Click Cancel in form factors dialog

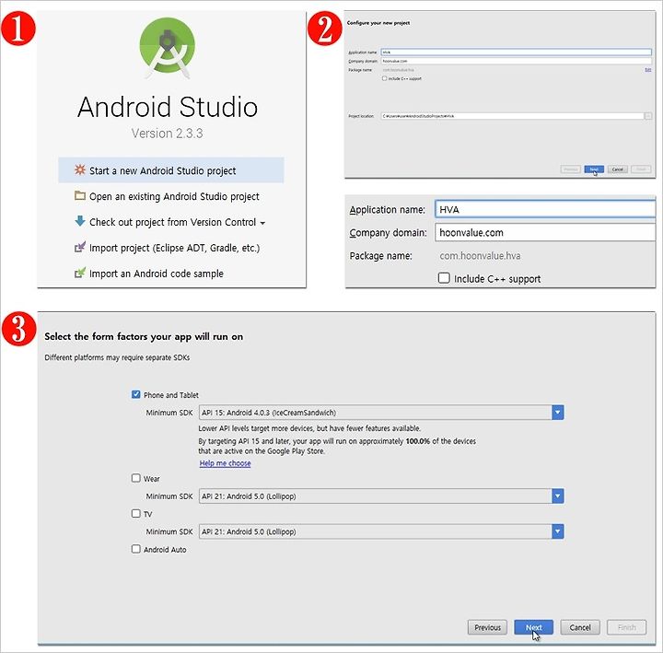click(580, 627)
